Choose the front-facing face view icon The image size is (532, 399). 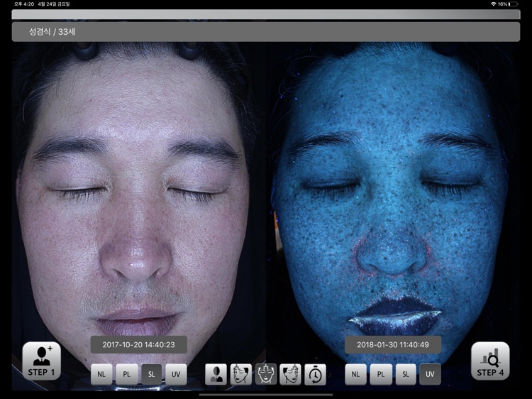click(x=266, y=374)
